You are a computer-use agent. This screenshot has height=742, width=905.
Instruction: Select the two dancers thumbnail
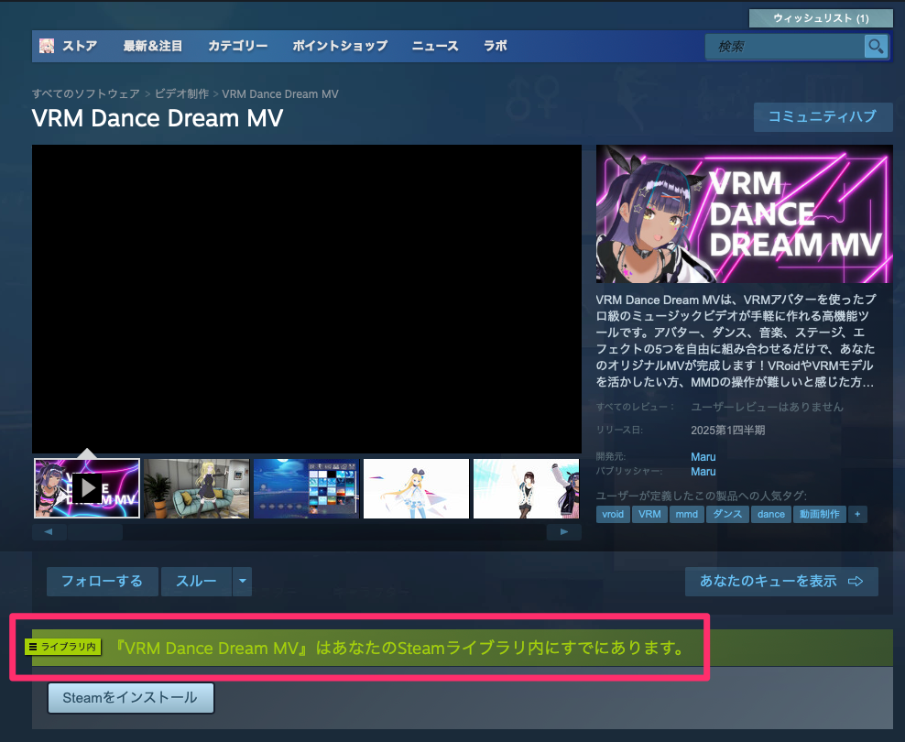(x=526, y=488)
